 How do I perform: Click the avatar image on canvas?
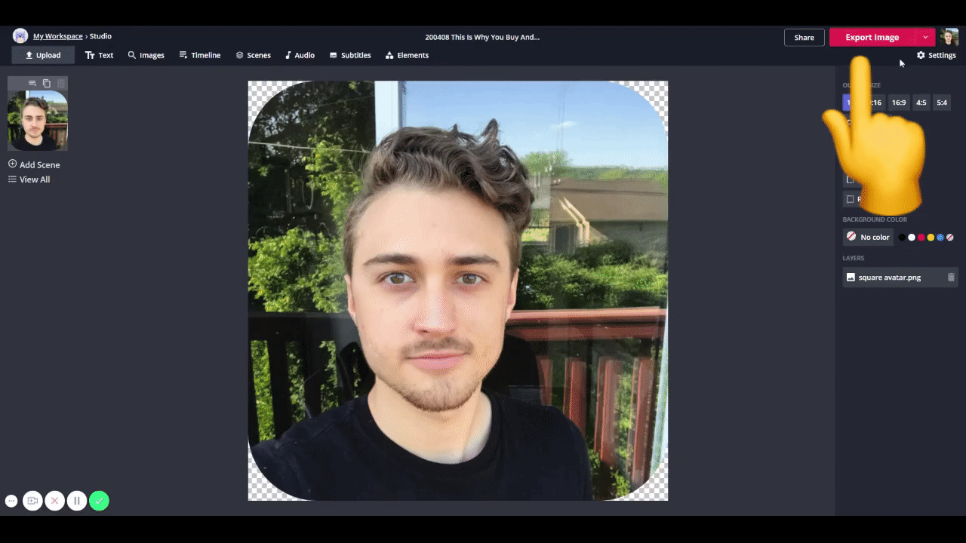[458, 290]
